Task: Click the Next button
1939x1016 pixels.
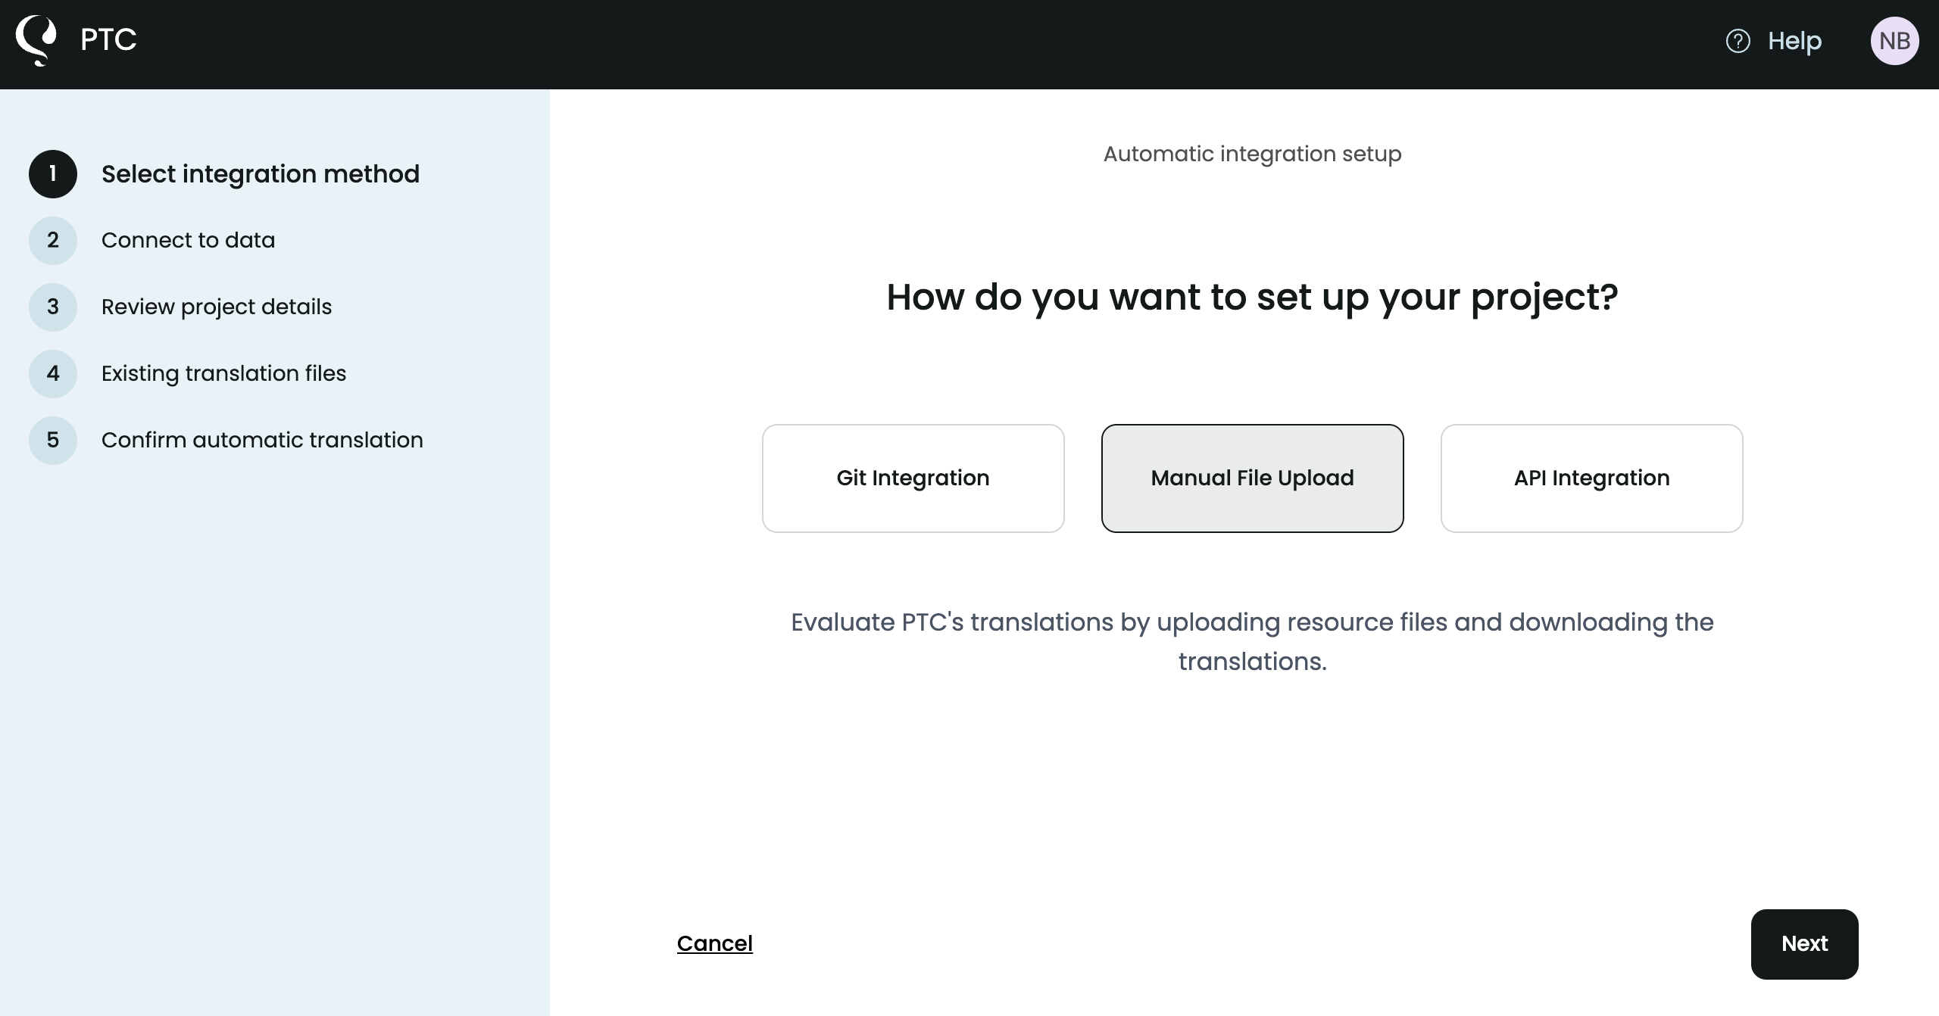Action: pos(1804,944)
